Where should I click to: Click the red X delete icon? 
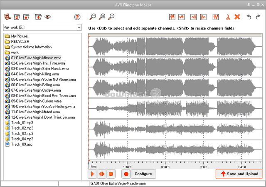click(x=237, y=17)
